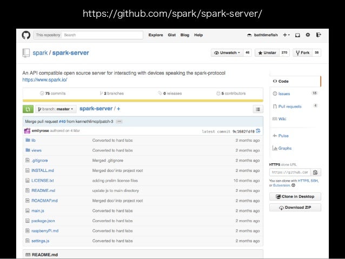
Task: Click the Fork button
Action: coord(302,52)
